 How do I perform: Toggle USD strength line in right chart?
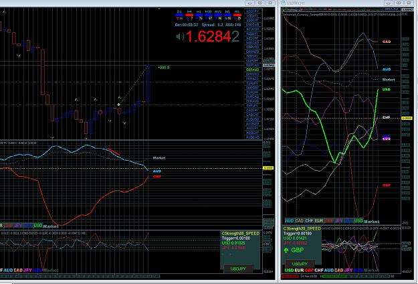(358, 221)
